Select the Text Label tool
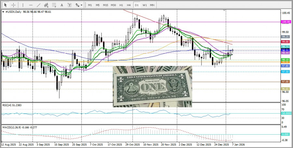 click(70, 5)
